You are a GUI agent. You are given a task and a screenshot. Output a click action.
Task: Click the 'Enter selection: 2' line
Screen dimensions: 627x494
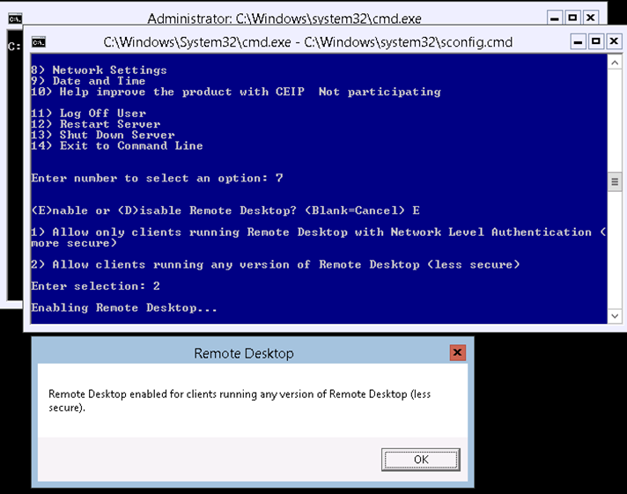pyautogui.click(x=95, y=286)
